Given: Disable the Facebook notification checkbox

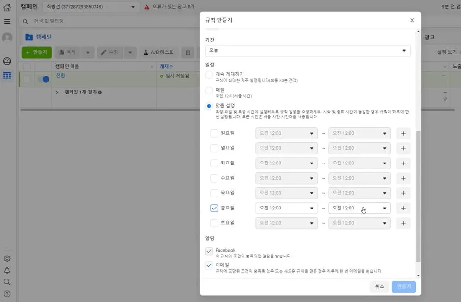Looking at the screenshot, I should click(210, 251).
